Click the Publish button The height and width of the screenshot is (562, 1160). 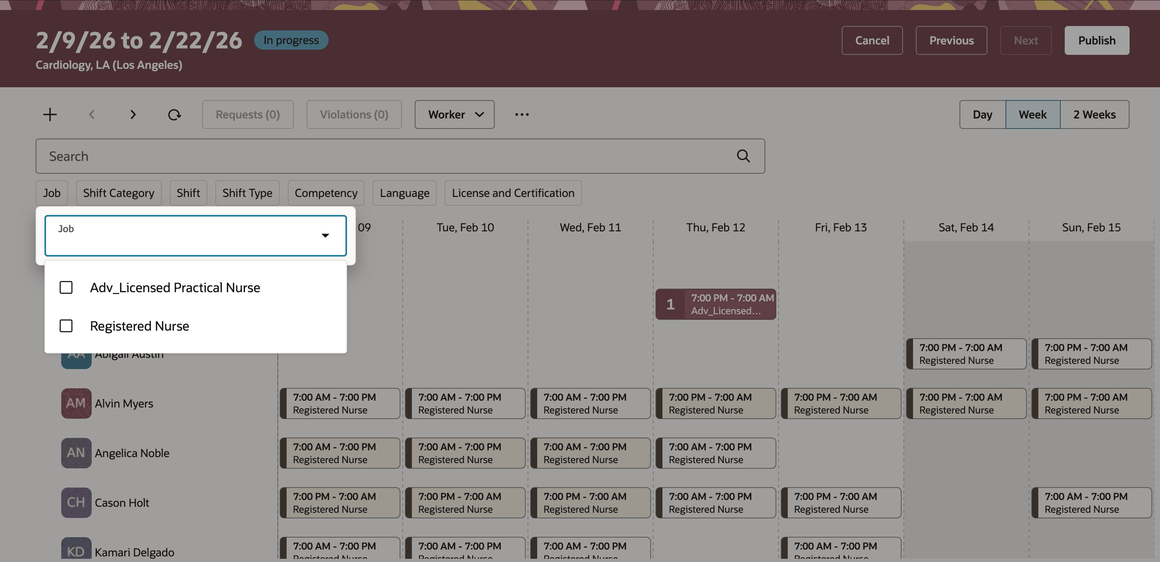pyautogui.click(x=1097, y=40)
